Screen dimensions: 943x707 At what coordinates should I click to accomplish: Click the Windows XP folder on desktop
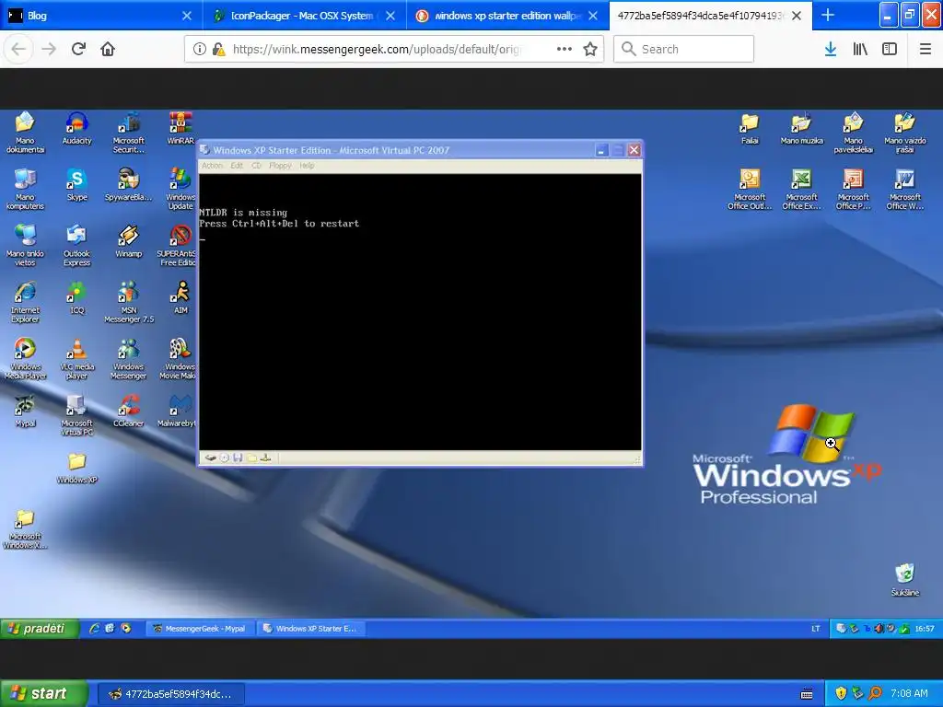[77, 468]
